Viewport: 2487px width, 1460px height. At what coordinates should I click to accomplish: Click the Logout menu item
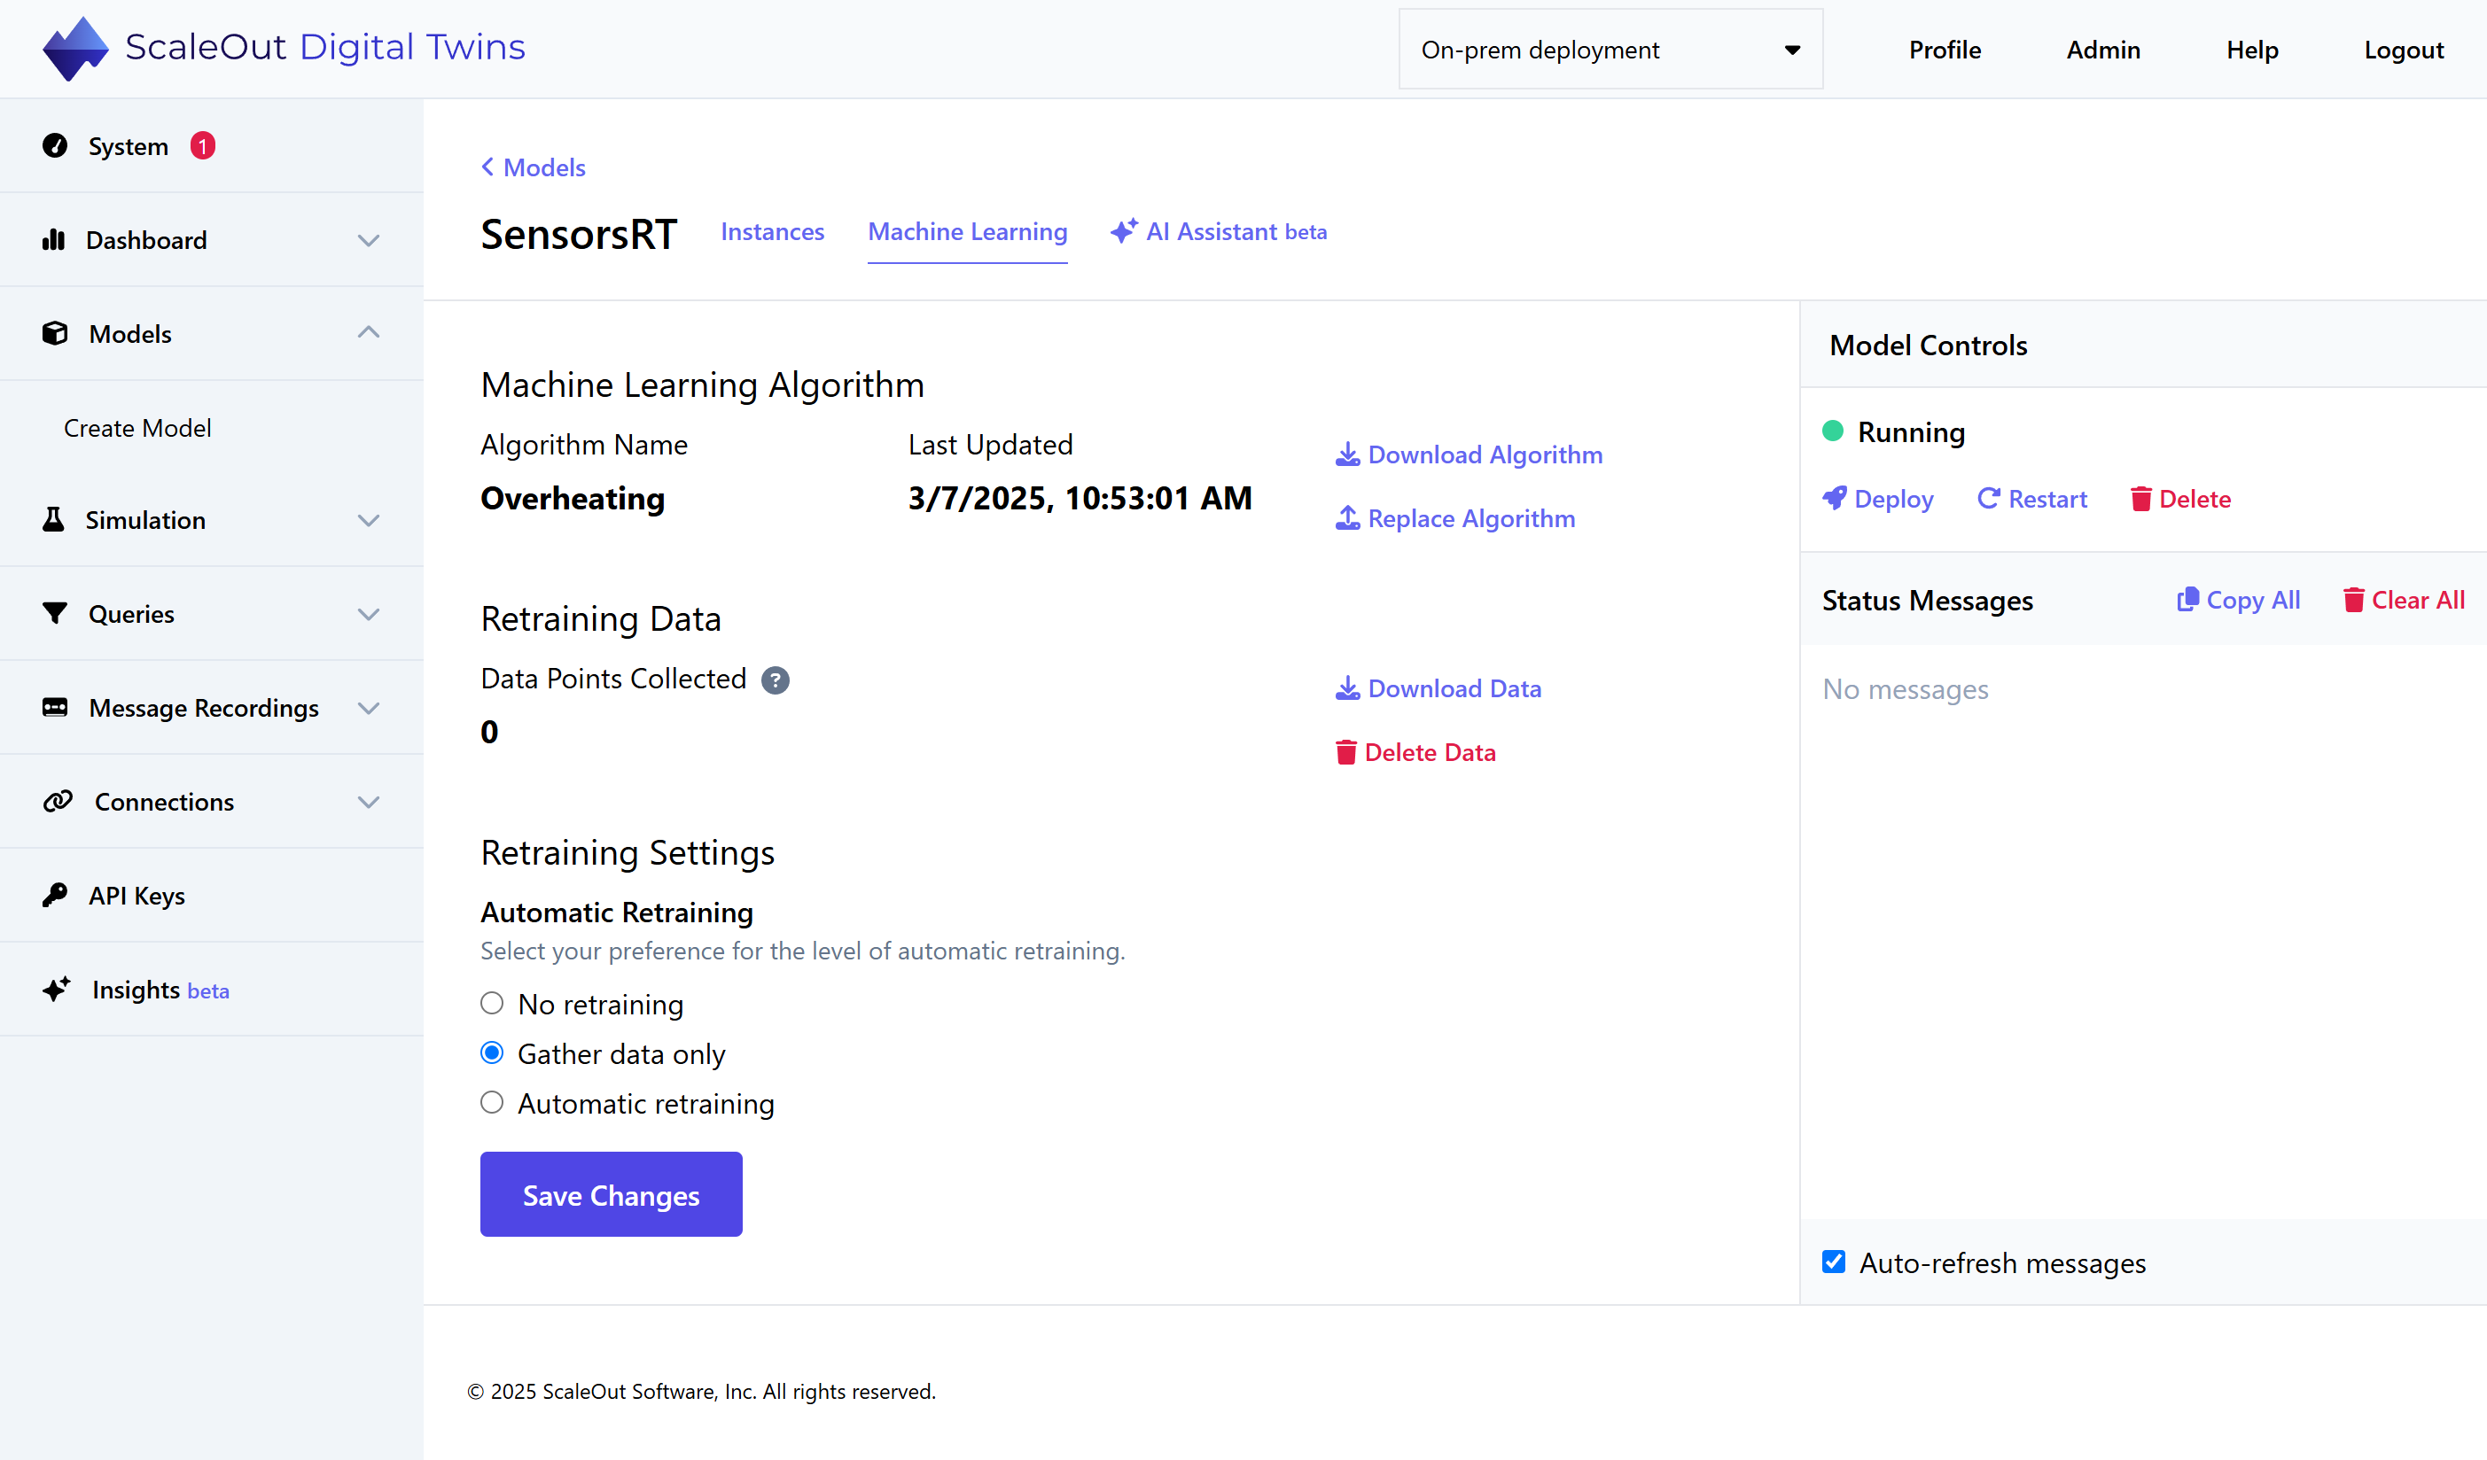click(x=2403, y=50)
